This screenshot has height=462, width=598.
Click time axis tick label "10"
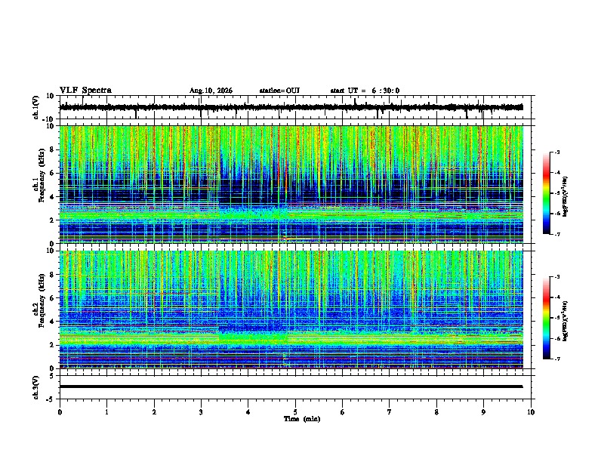[531, 412]
